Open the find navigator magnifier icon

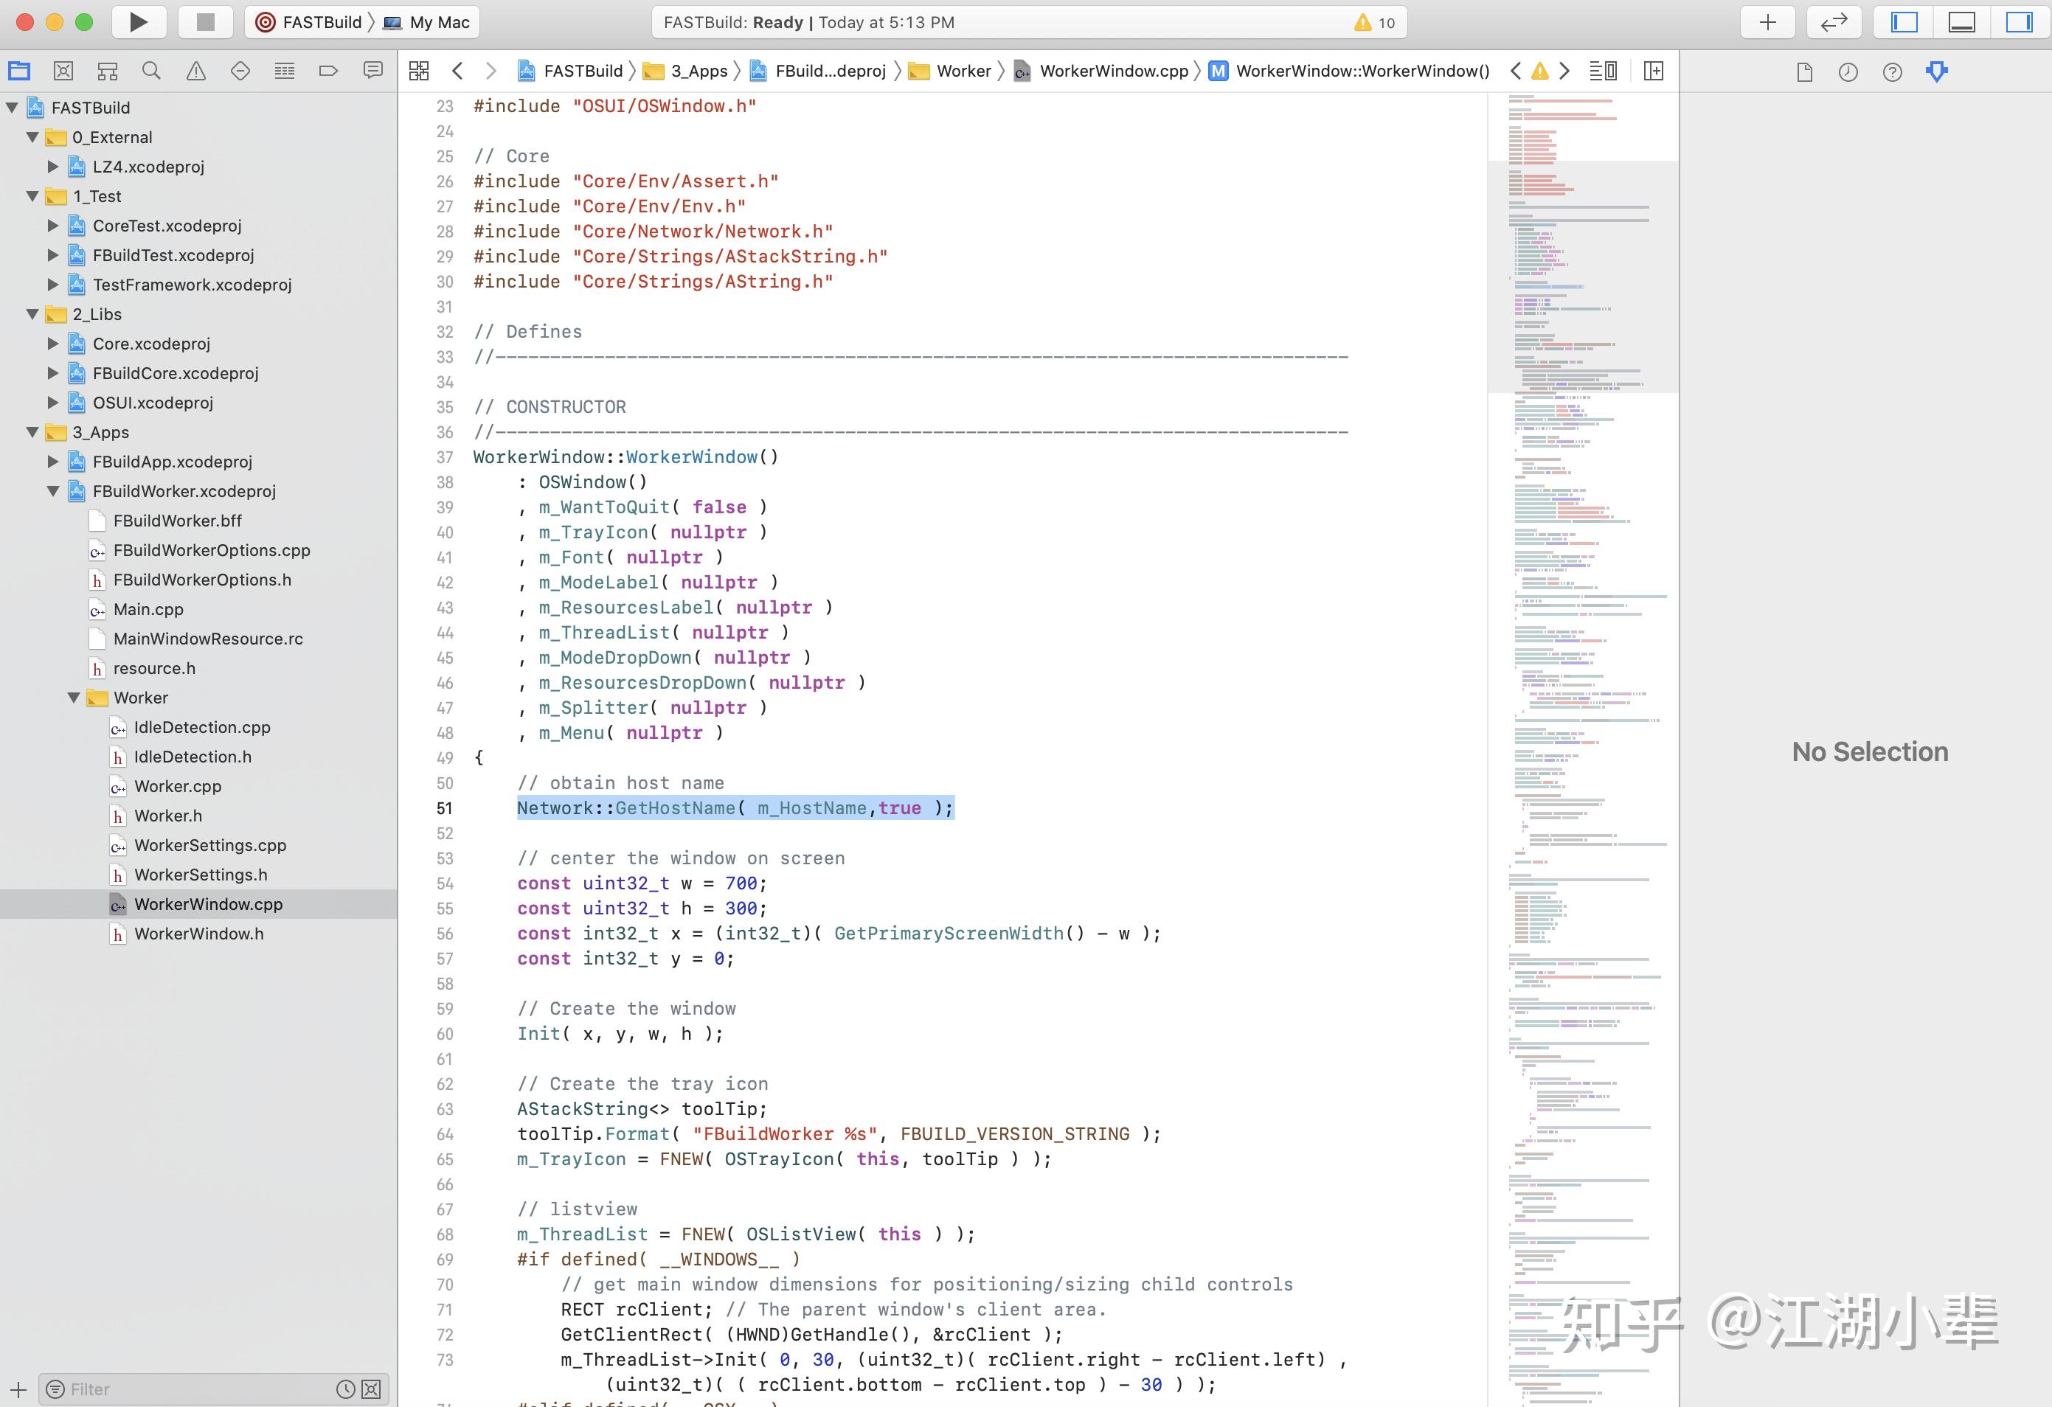point(151,71)
